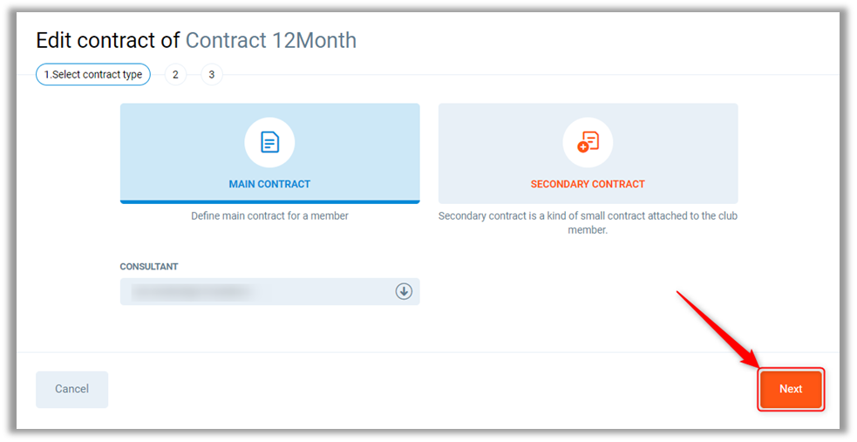This screenshot has height=442, width=857.
Task: Click the SECONDARY CONTRACT label text
Action: pyautogui.click(x=588, y=185)
